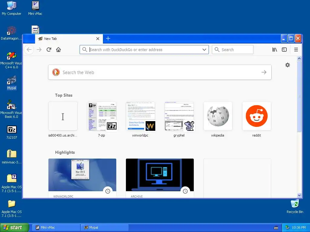This screenshot has height=232, width=310.
Task: Open the home page button
Action: point(58,50)
